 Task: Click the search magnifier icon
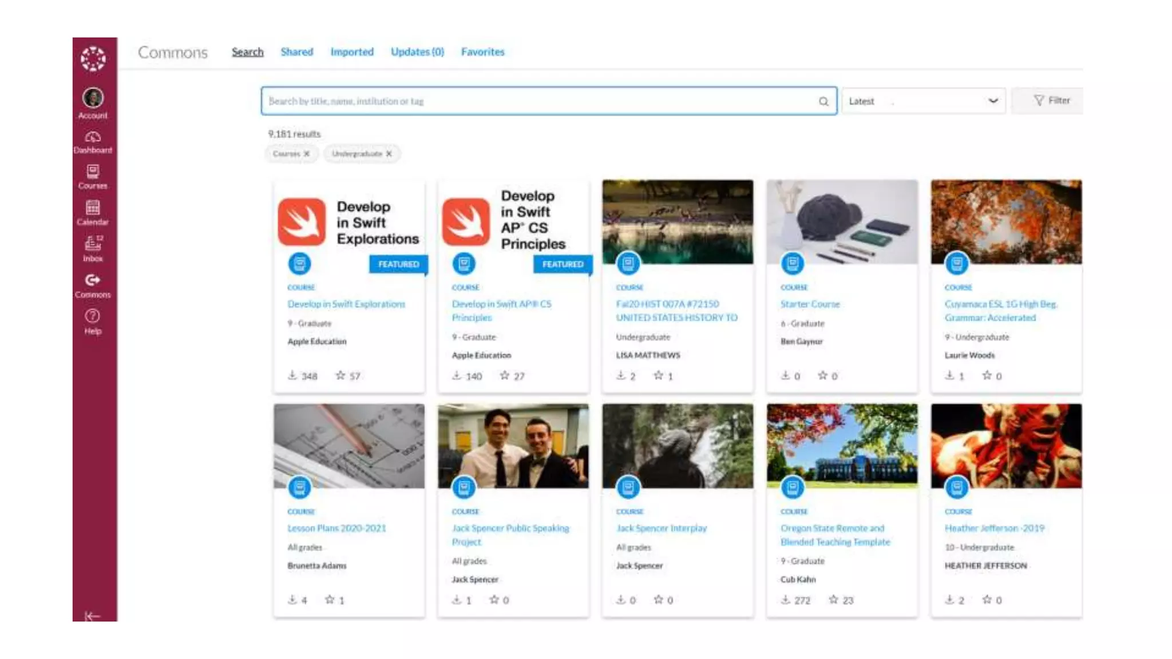pos(823,101)
